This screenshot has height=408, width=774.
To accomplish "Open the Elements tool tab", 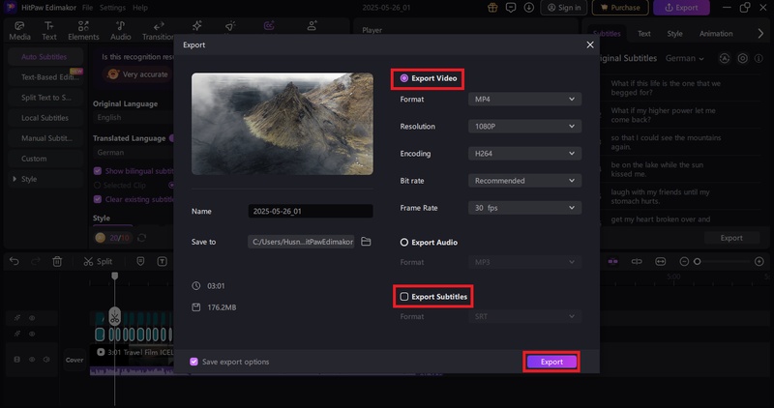I will [83, 31].
